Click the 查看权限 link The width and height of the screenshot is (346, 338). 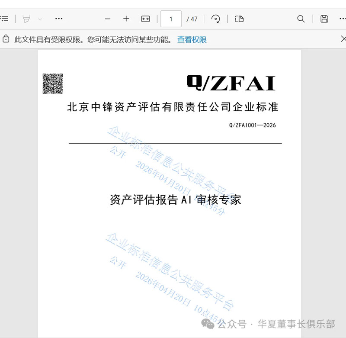coord(192,40)
